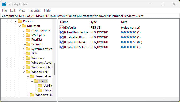The image size is (180, 102).
Task: Expand the Windows key chevron
Action: [24, 58]
